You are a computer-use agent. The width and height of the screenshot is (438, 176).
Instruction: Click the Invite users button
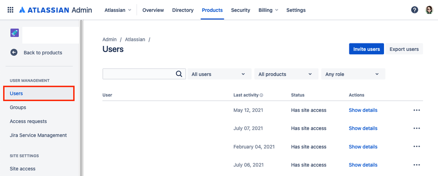point(366,49)
